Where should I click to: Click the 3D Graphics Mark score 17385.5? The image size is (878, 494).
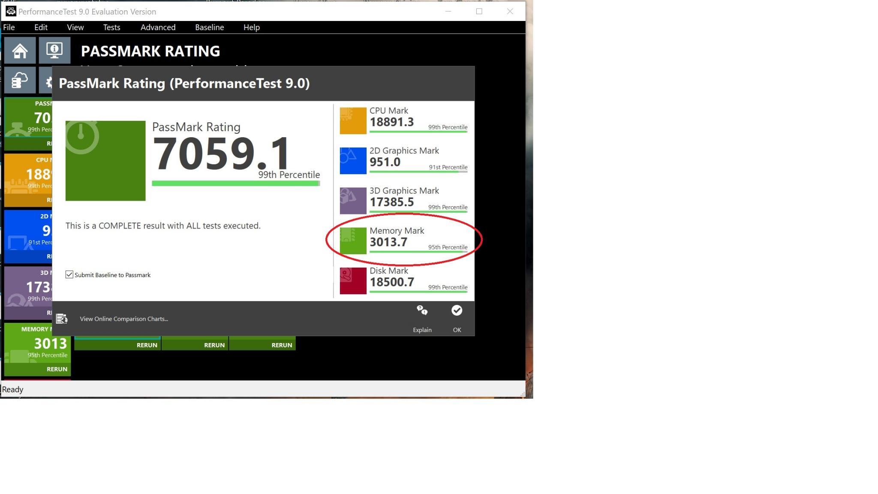pos(392,202)
